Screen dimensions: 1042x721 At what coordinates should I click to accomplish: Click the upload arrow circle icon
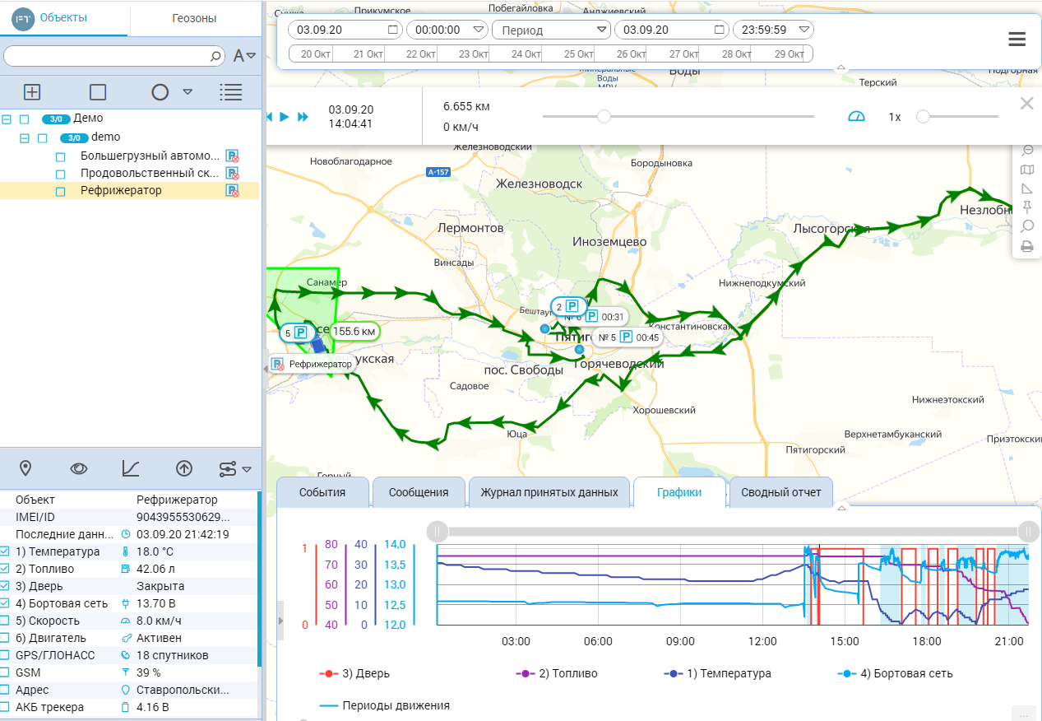(x=184, y=468)
